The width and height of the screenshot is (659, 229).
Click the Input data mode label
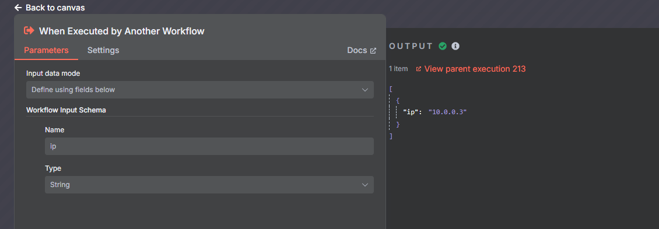[x=54, y=73]
